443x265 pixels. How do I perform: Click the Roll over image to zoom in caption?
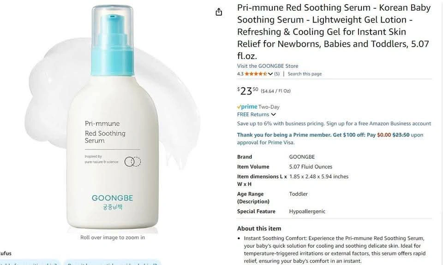point(113,237)
